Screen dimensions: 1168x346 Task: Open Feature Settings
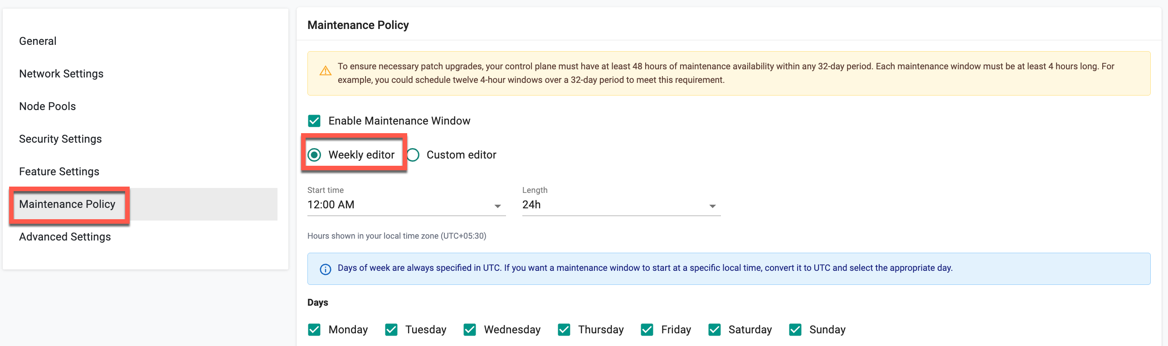[59, 172]
